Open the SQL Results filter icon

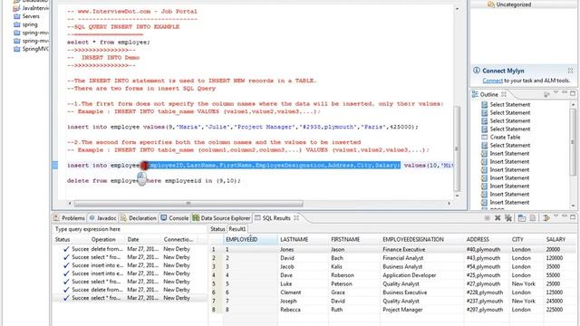tap(546, 218)
